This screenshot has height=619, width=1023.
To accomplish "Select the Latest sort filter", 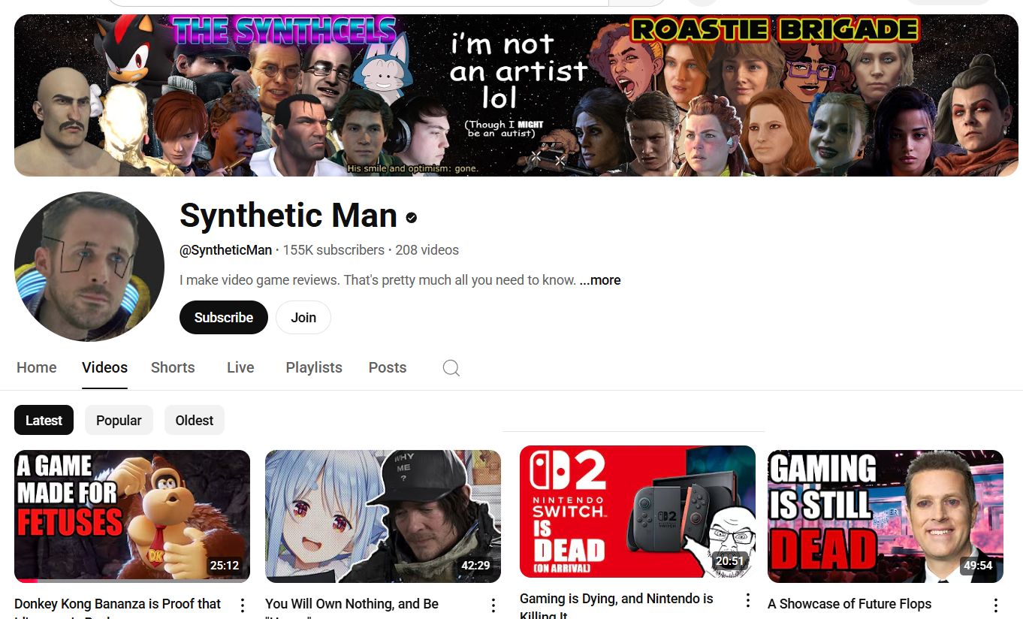I will click(44, 421).
